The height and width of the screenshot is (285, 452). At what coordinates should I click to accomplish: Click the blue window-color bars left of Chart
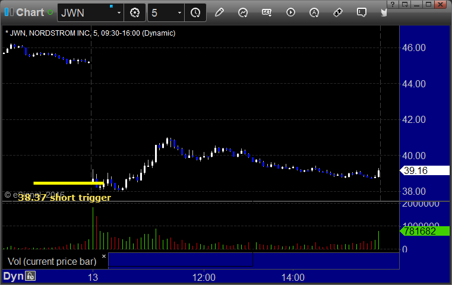coord(9,12)
